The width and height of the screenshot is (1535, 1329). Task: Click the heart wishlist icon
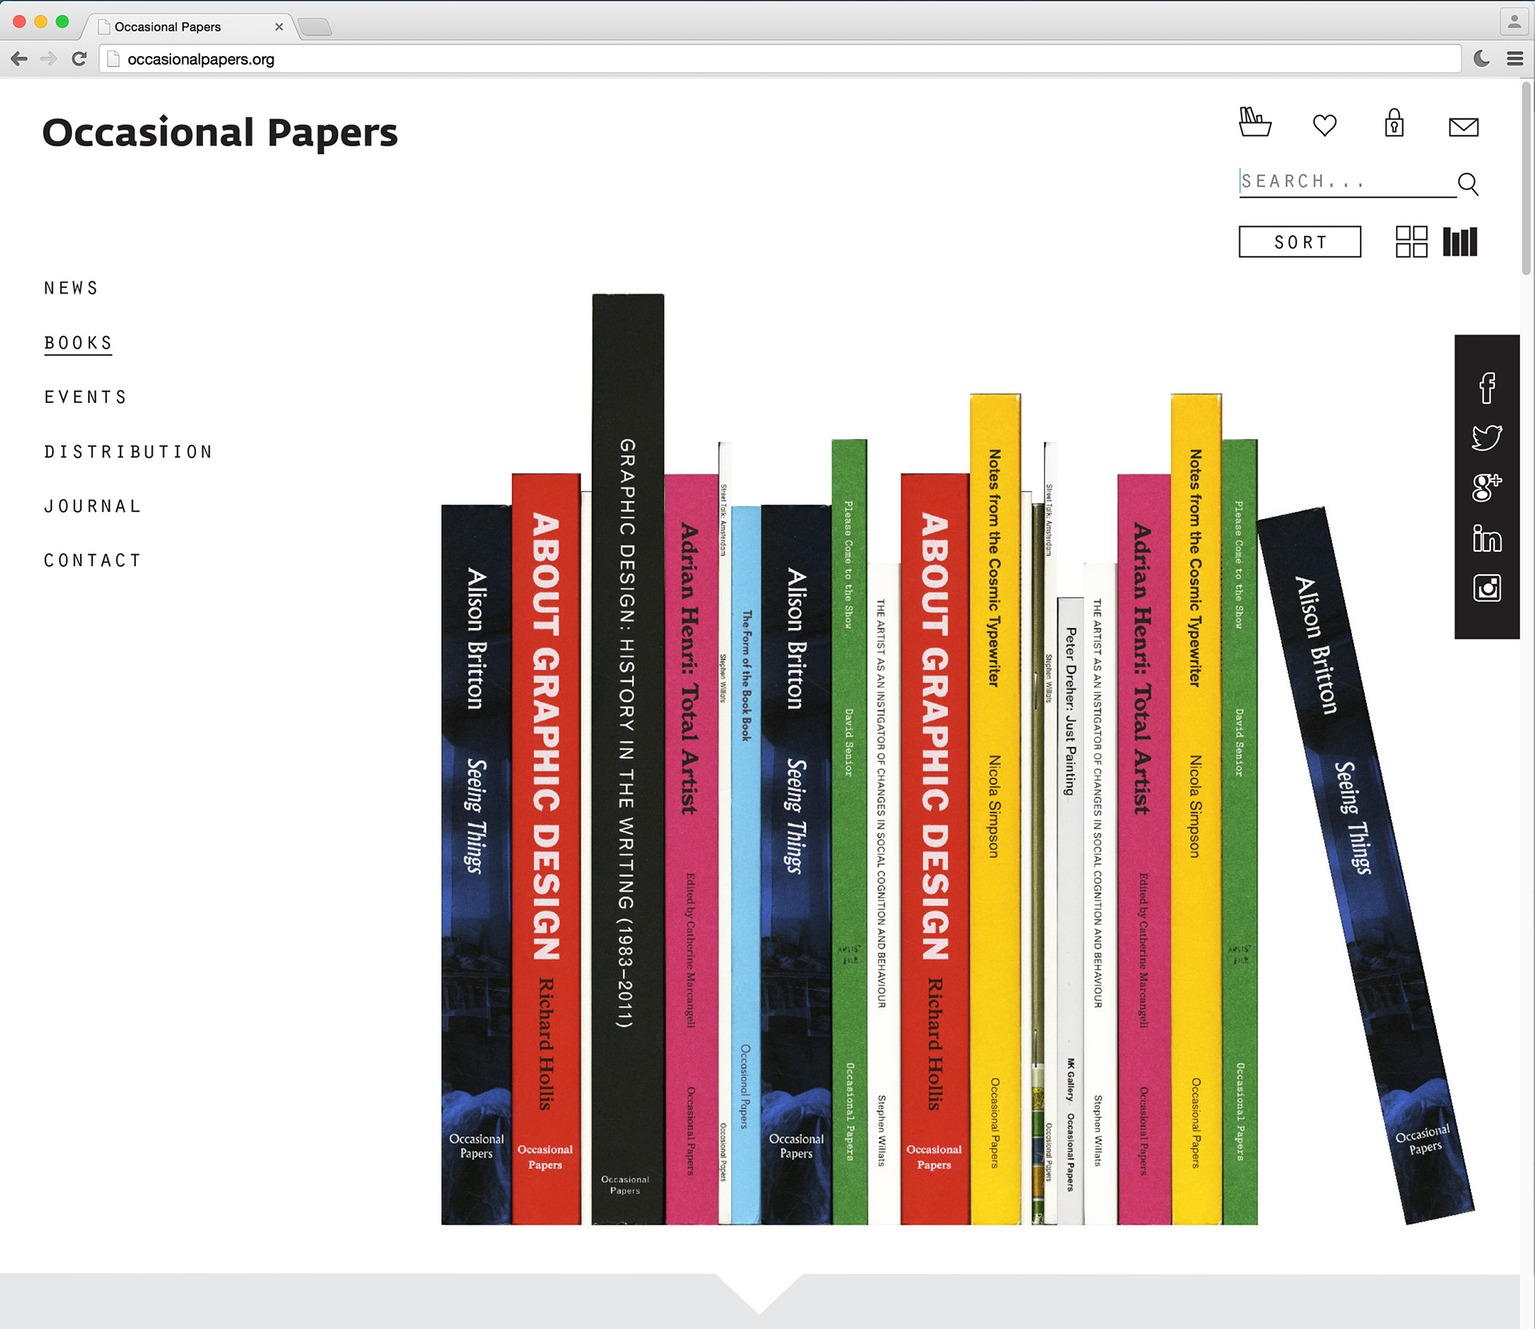point(1325,126)
